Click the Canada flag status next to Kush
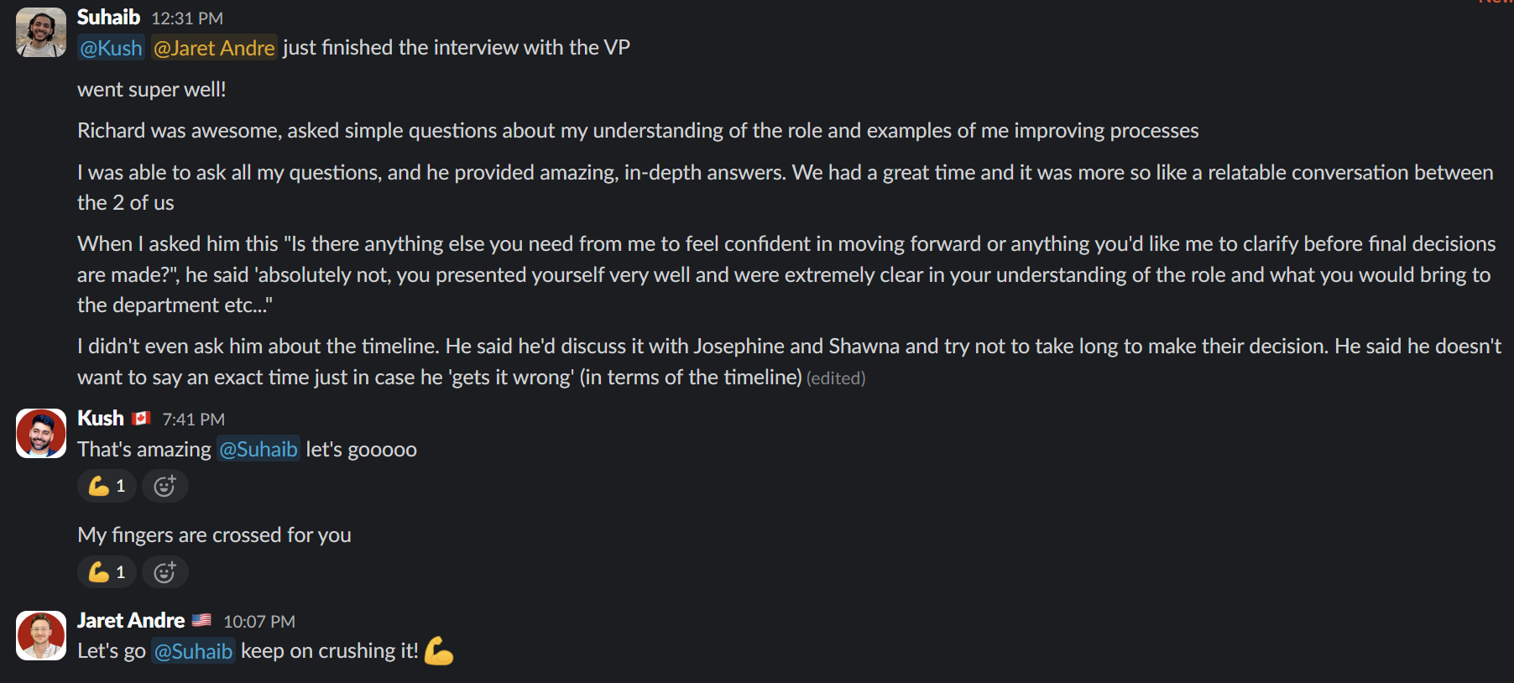 [141, 418]
